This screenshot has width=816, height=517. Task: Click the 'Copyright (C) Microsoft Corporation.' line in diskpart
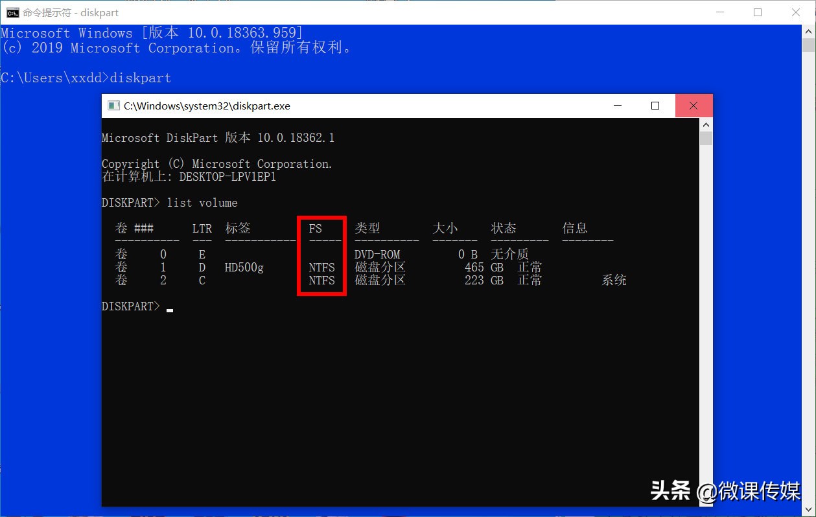click(218, 164)
